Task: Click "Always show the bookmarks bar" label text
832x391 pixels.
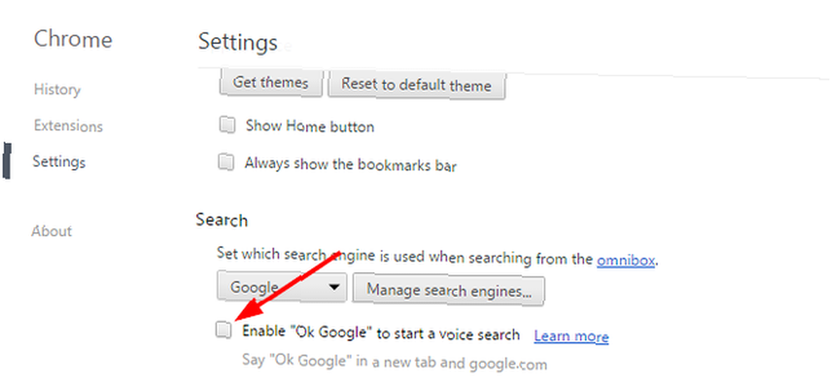Action: [x=351, y=164]
